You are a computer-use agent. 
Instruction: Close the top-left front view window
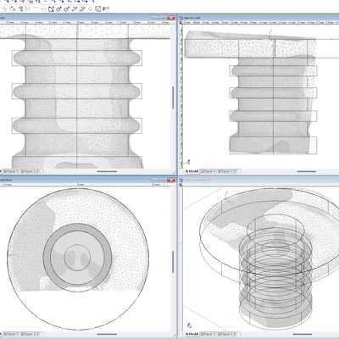click(x=171, y=18)
